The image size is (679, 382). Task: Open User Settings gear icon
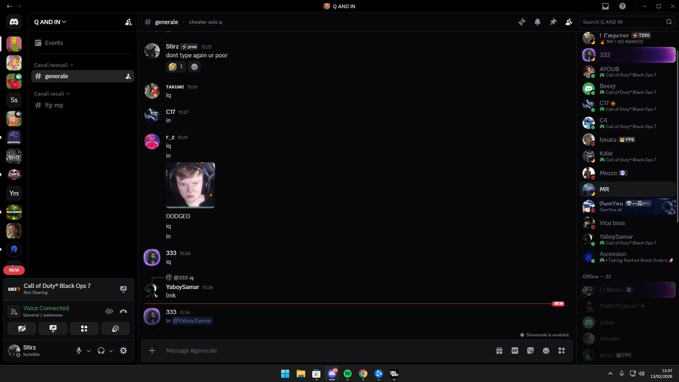[x=123, y=351]
